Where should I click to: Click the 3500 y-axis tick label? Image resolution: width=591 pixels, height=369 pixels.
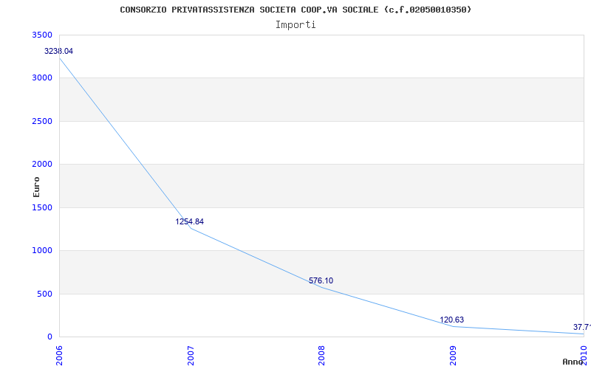pos(43,35)
